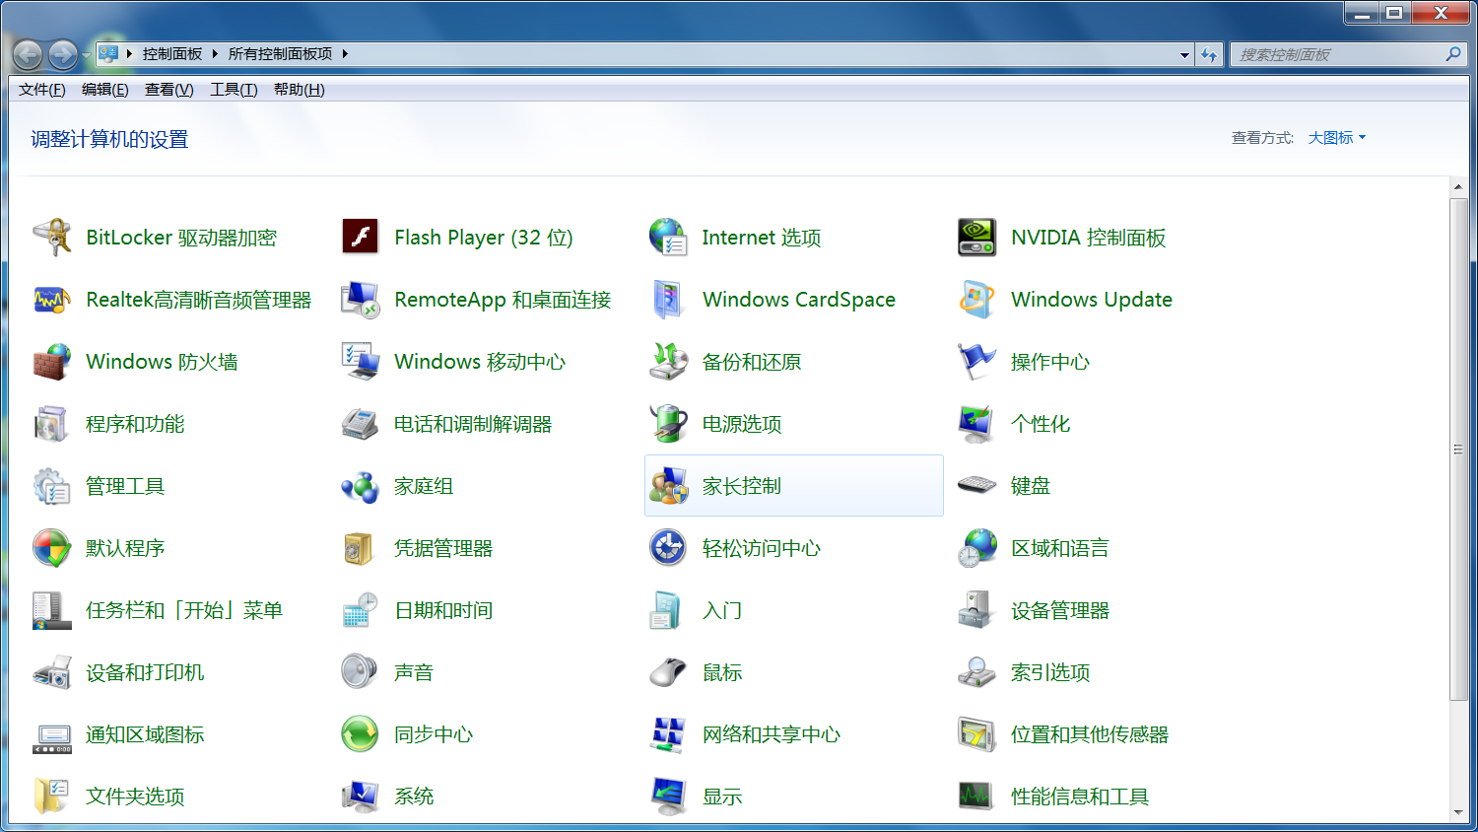Screen dimensions: 1478x832
Task: Click the 所有控制面板项 breadcrumb segment
Action: 280,54
